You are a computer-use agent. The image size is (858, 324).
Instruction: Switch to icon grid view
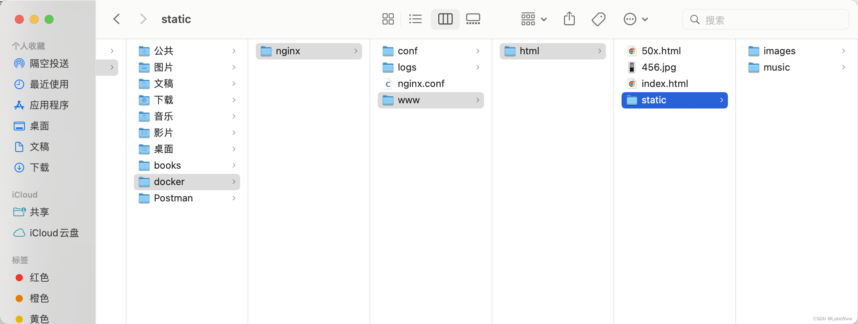[x=388, y=19]
